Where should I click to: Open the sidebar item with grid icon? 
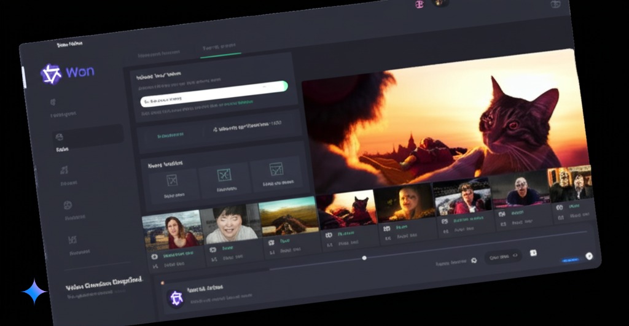(x=72, y=240)
